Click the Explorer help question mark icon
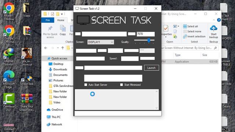 tap(219, 20)
